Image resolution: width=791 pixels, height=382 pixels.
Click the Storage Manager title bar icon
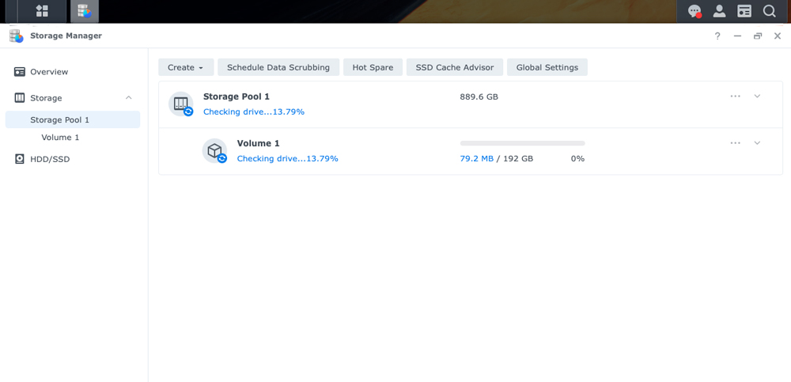(17, 36)
